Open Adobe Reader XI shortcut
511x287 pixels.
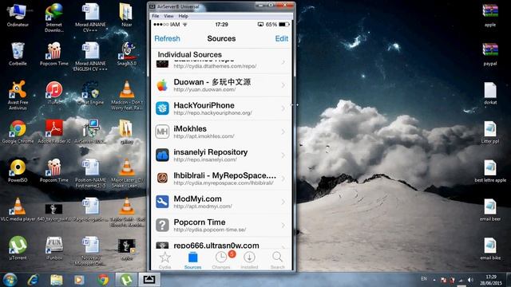coord(54,132)
